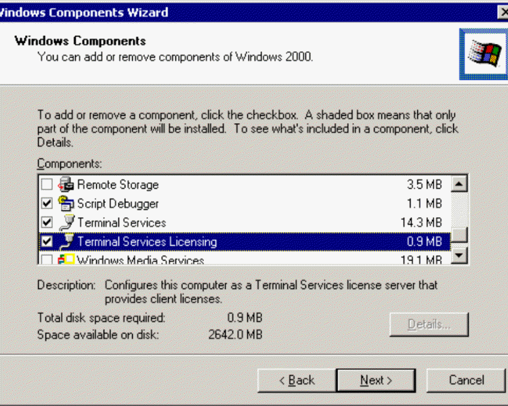This screenshot has height=406, width=508.
Task: Select the Script Debugger row text
Action: [x=118, y=204]
